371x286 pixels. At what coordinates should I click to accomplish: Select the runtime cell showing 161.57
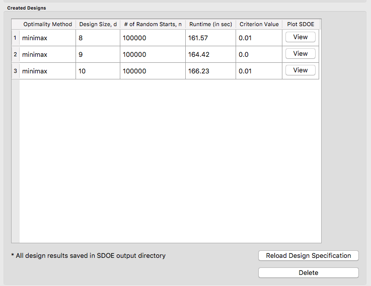click(210, 38)
